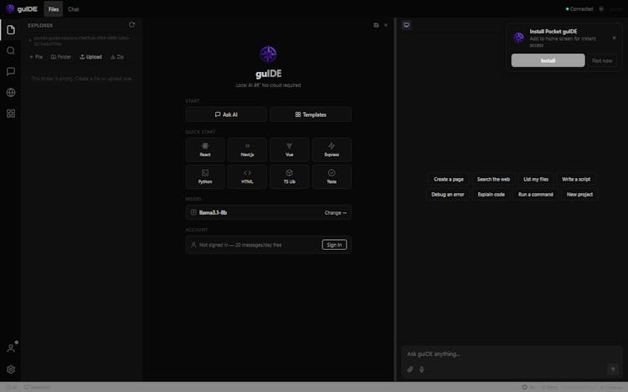Switch to the Chat tab
The width and height of the screenshot is (628, 392).
pos(74,9)
